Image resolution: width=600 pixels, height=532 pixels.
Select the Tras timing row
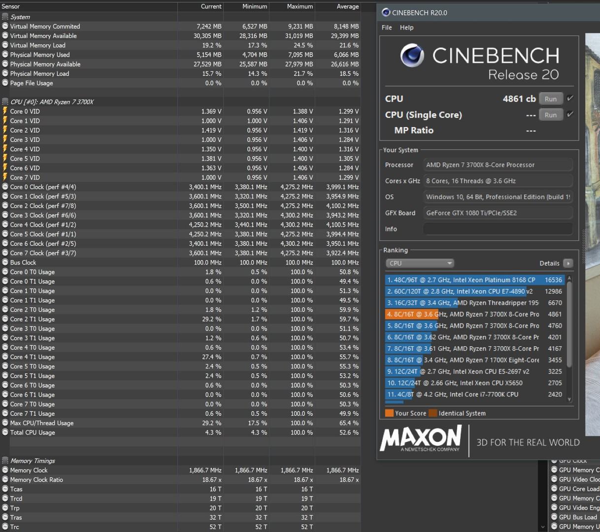click(180, 517)
